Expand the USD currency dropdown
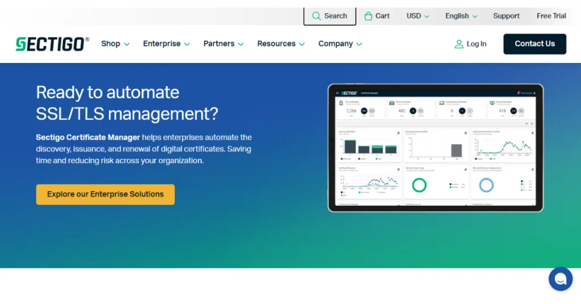 coord(418,16)
